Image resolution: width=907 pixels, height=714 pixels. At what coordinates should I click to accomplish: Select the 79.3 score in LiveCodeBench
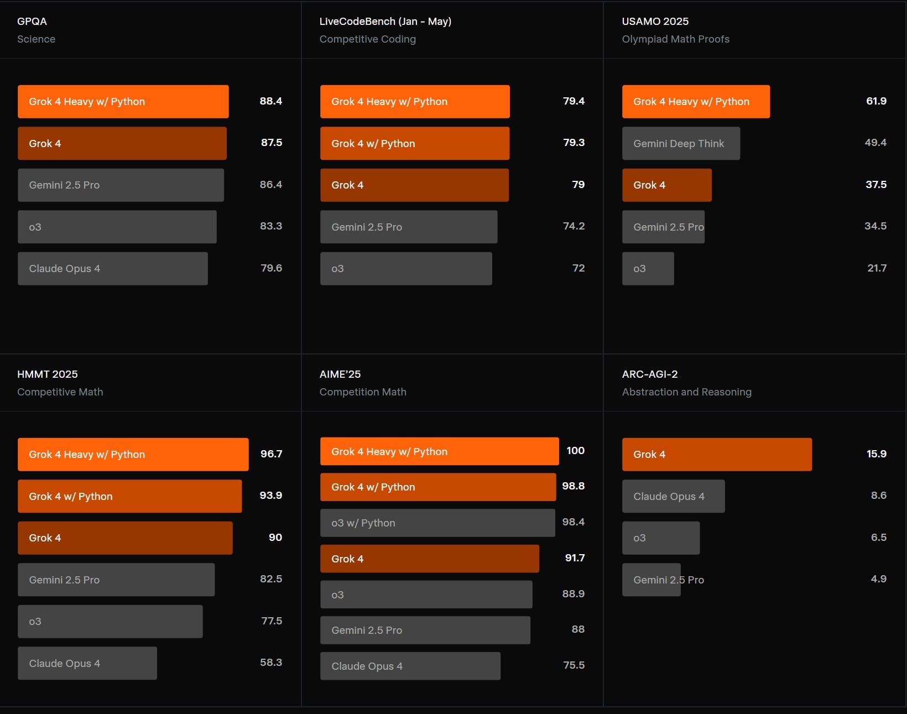(x=574, y=142)
